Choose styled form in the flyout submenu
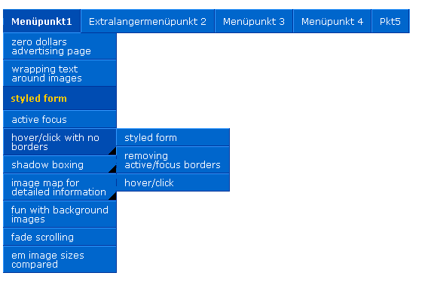Viewport: 425px width, 282px height. [173, 137]
